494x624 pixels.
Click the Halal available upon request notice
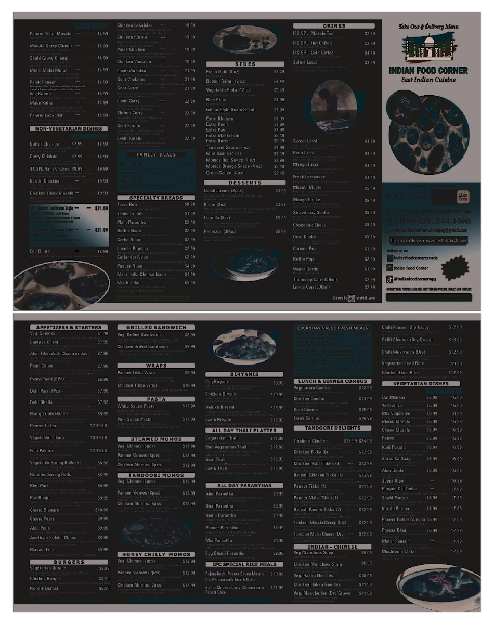[429, 241]
